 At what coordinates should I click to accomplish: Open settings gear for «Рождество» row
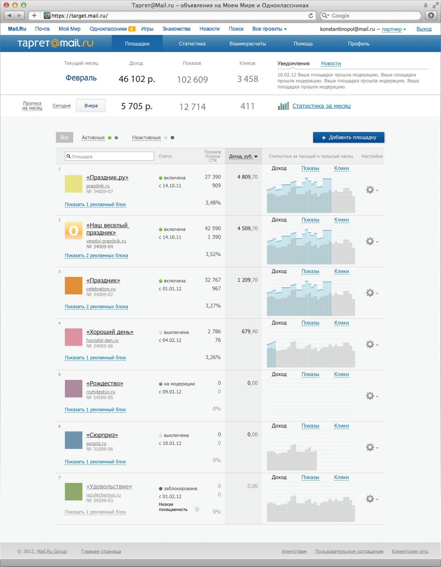pyautogui.click(x=372, y=396)
